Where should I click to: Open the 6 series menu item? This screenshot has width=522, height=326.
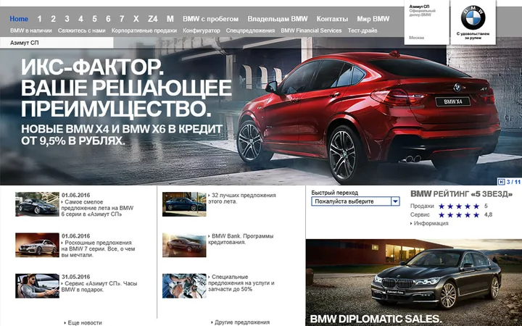tap(108, 19)
